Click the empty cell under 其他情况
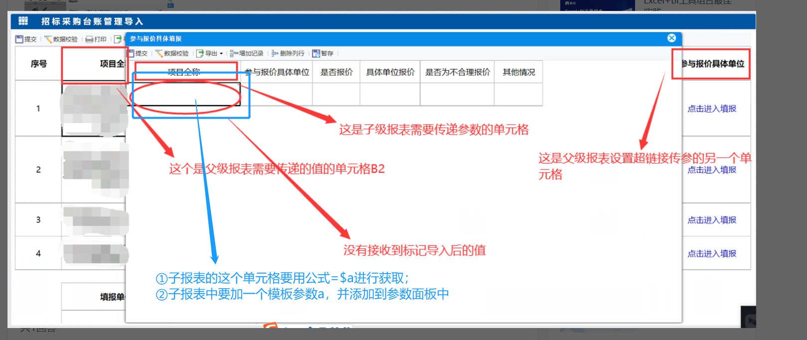This screenshot has width=807, height=340. coord(519,94)
